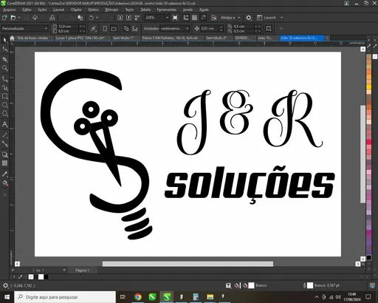Toggle the show rulers button
The height and width of the screenshot is (303, 378).
tap(186, 18)
